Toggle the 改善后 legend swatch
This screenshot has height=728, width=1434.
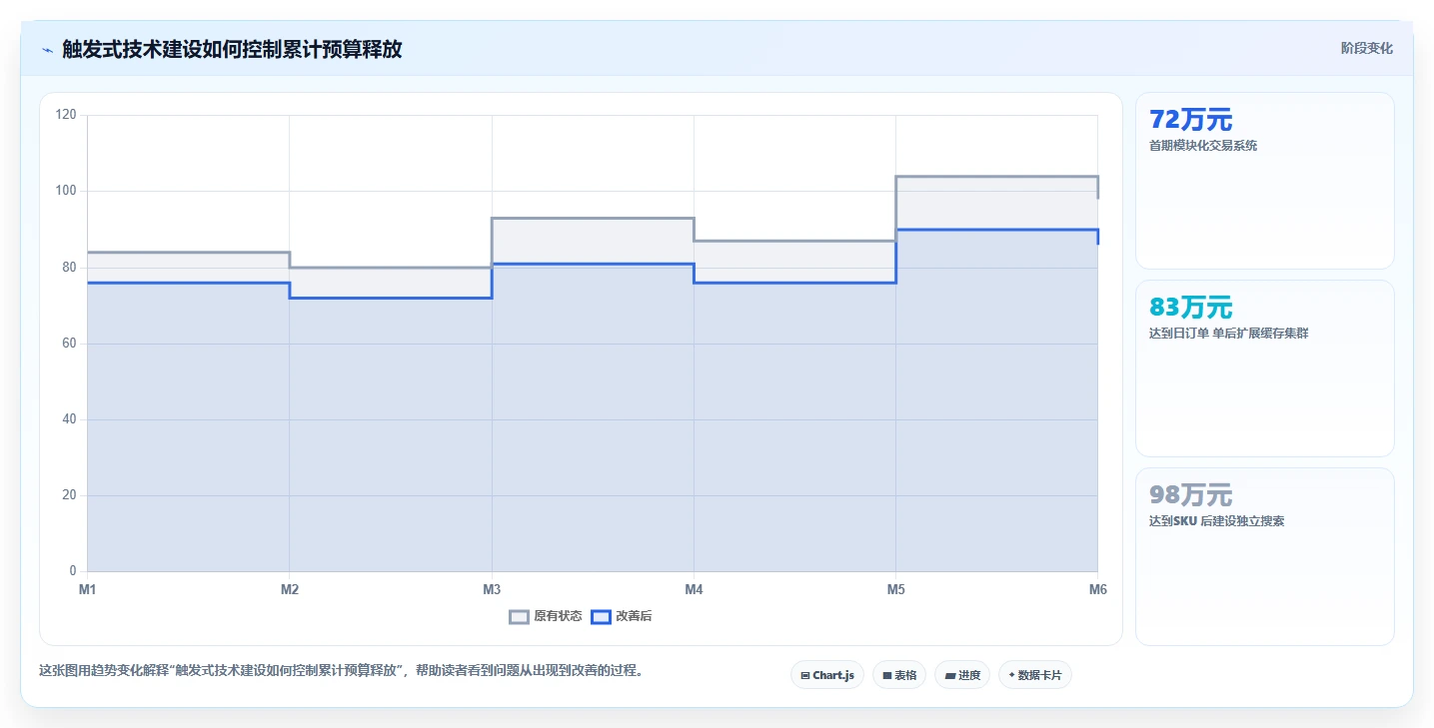coord(601,616)
